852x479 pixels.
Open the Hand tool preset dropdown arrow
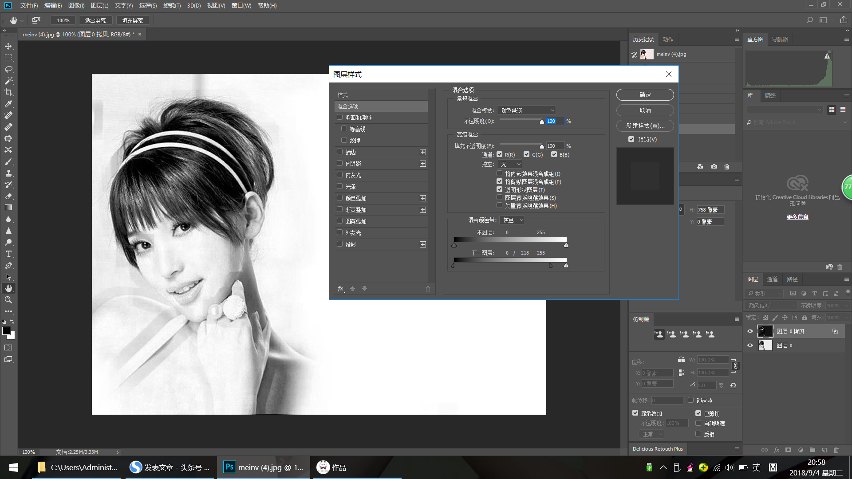pyautogui.click(x=22, y=20)
